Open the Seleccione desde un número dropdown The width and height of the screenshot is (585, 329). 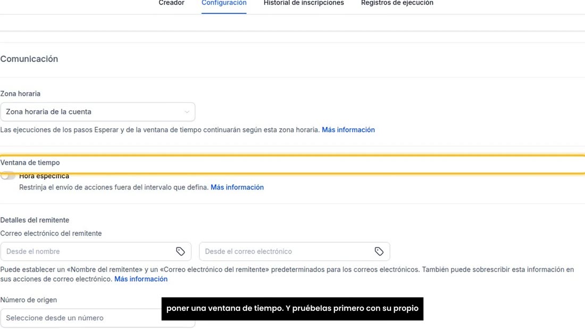(98, 318)
